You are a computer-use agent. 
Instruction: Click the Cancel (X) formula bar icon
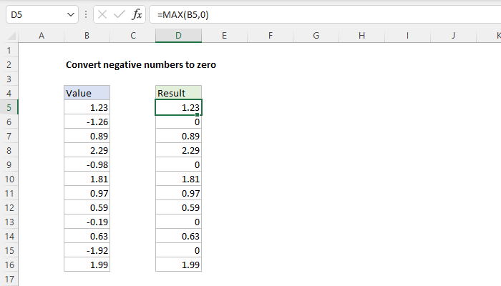pyautogui.click(x=102, y=14)
